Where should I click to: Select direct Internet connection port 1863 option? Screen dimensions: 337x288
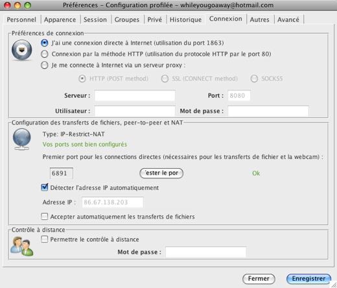click(45, 43)
